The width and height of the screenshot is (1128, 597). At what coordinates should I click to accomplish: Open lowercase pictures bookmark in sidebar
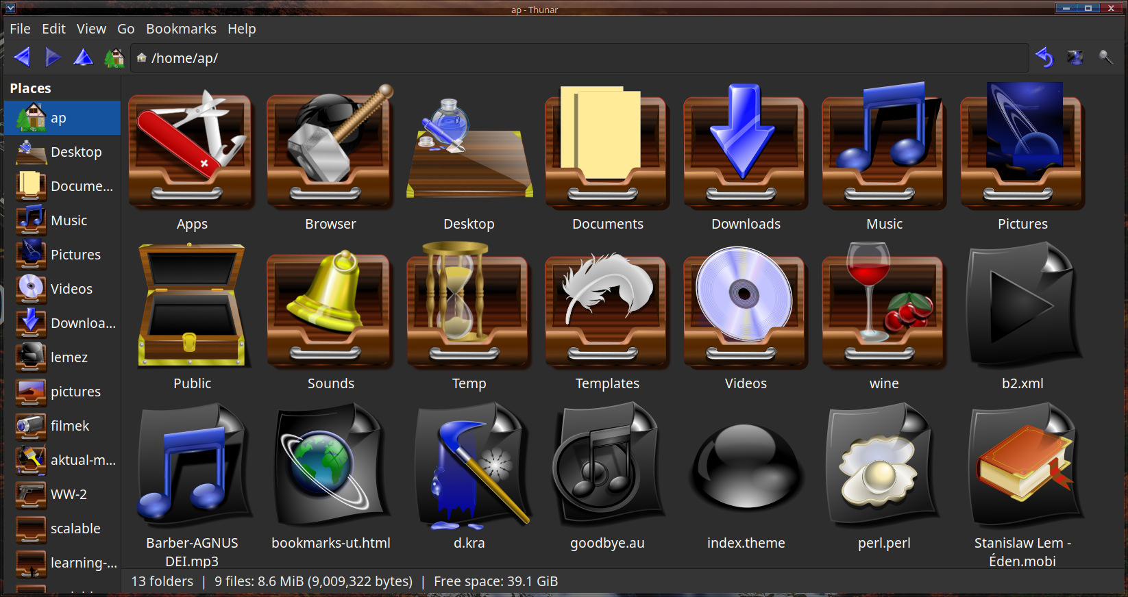tap(62, 392)
